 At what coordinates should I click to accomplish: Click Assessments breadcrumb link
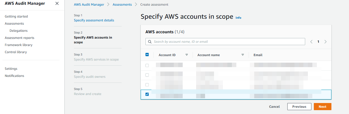tap(122, 4)
